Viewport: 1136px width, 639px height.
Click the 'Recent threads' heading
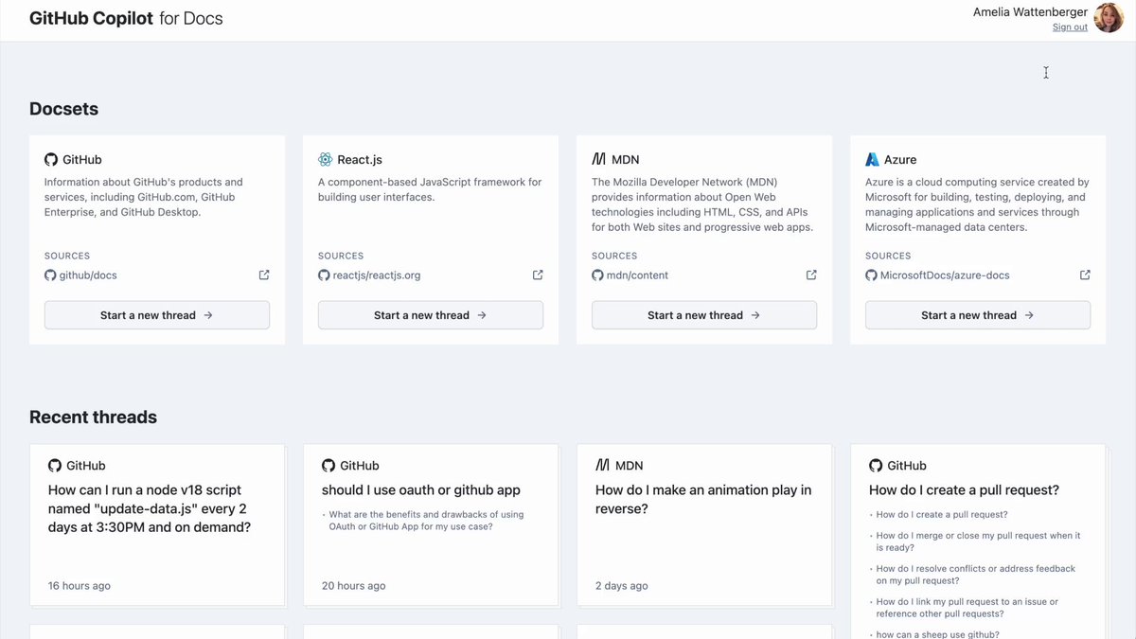pos(93,417)
